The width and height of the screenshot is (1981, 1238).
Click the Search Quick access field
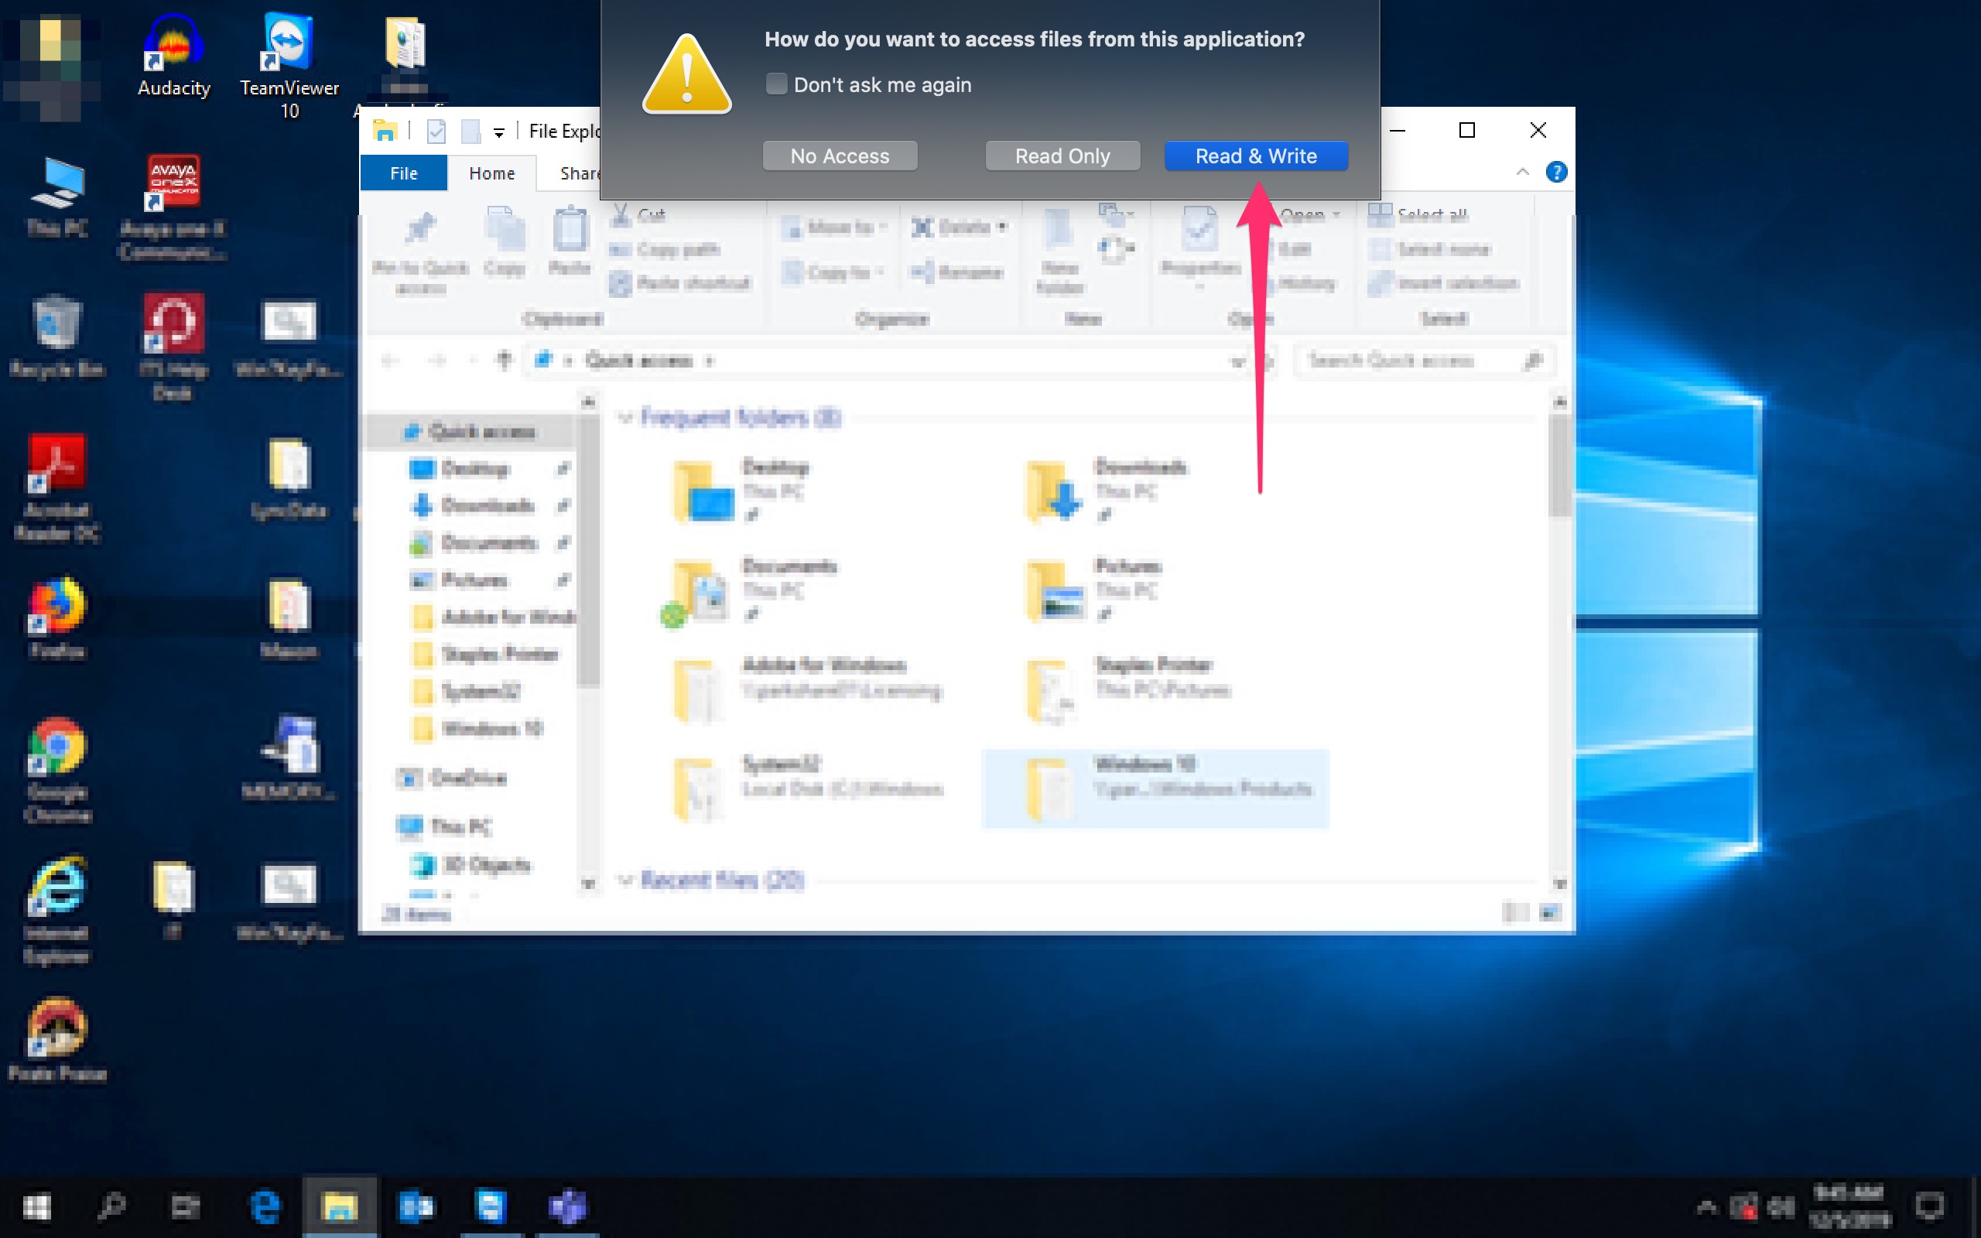click(x=1408, y=361)
